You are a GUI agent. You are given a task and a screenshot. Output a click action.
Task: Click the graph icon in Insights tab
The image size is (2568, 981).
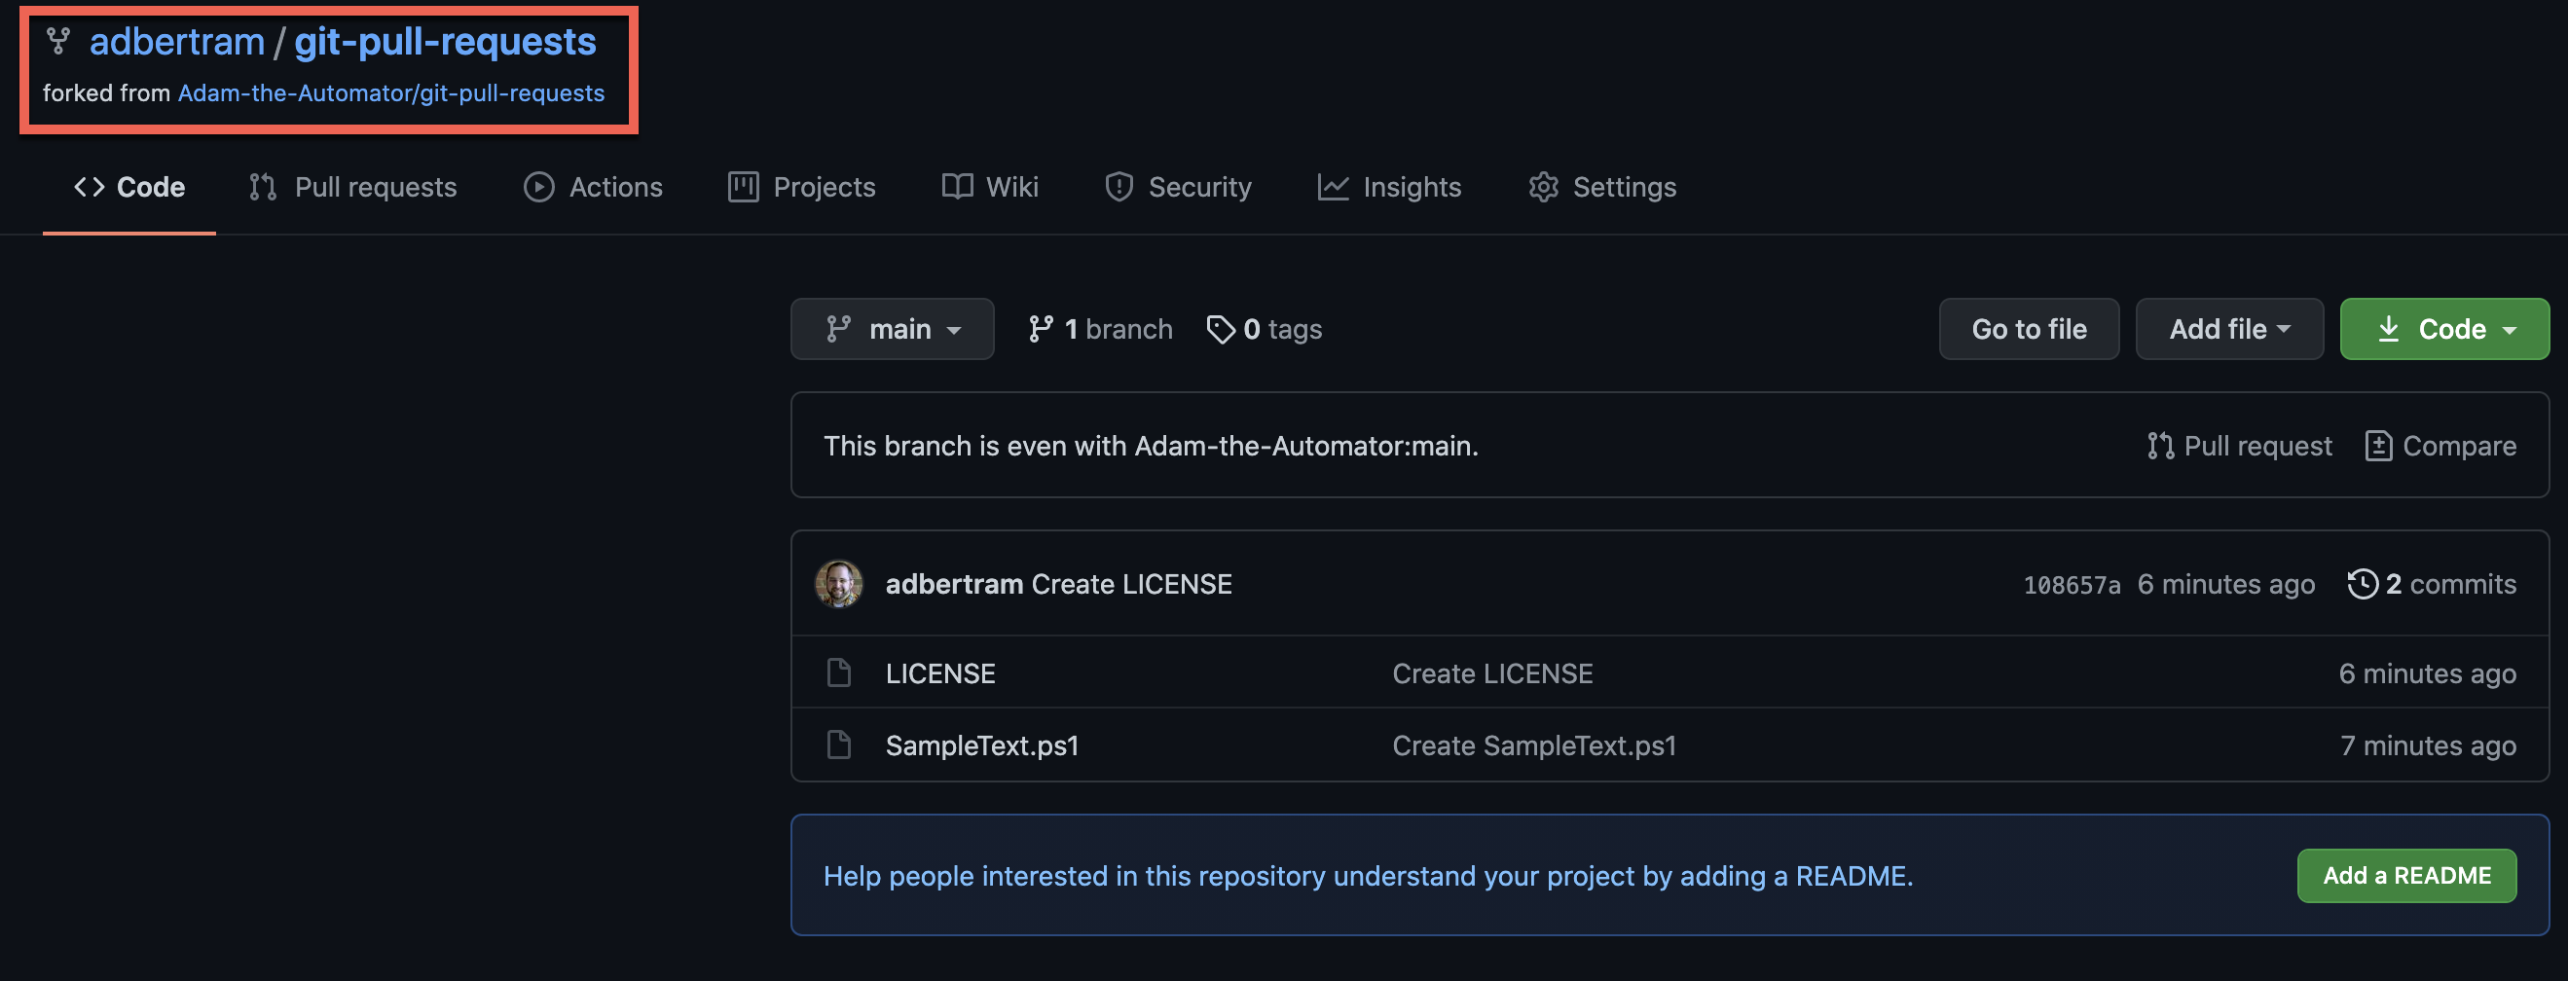[1333, 187]
